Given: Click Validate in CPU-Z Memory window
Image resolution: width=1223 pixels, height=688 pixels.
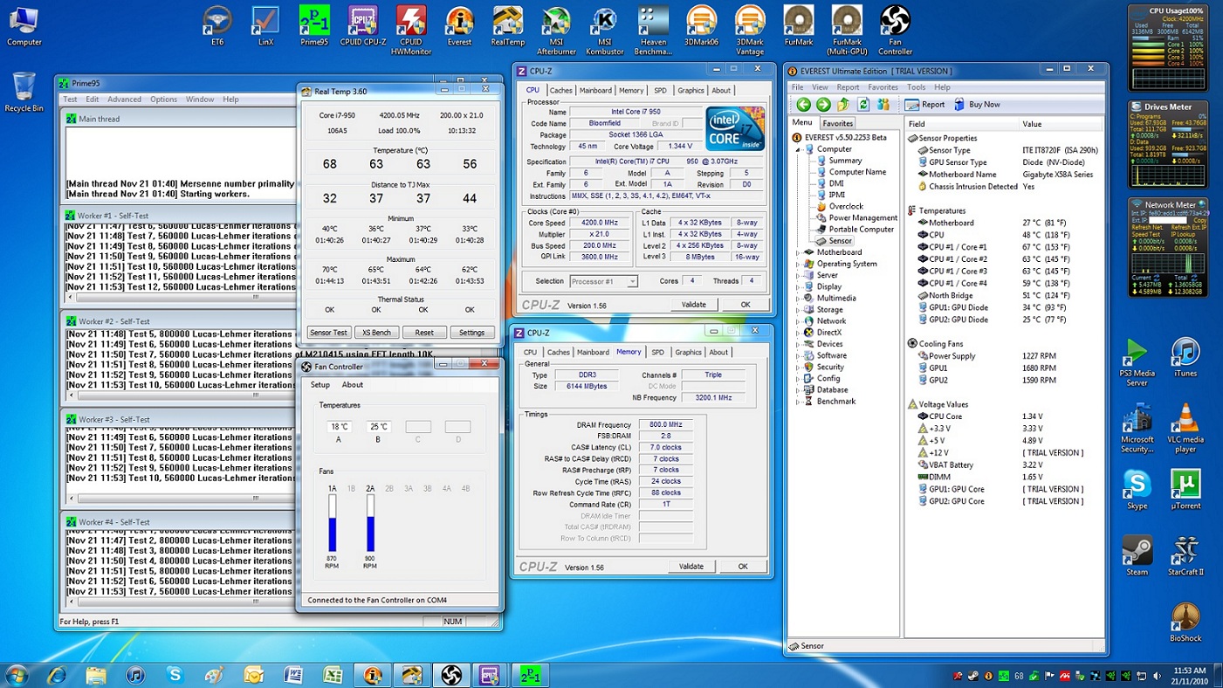Looking at the screenshot, I should coord(691,567).
